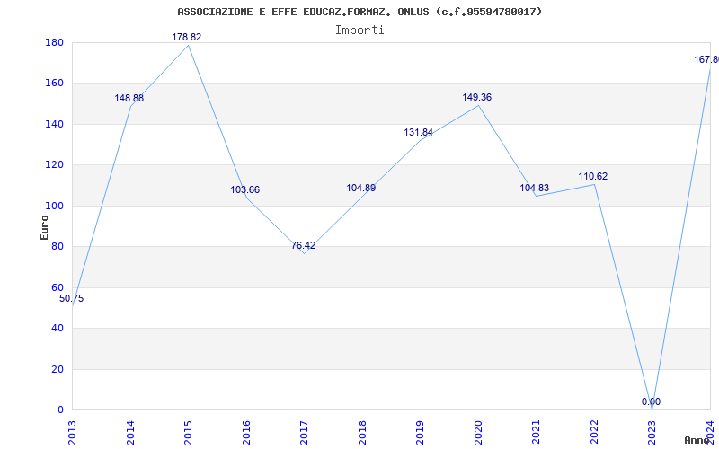The height and width of the screenshot is (449, 719).
Task: Click the 120 y-axis tick value
Action: 54,165
